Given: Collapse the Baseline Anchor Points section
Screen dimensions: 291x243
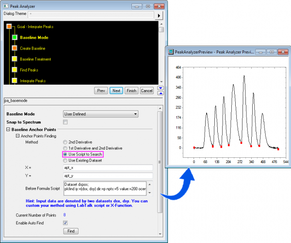Looking at the screenshot, I should click(8, 130).
